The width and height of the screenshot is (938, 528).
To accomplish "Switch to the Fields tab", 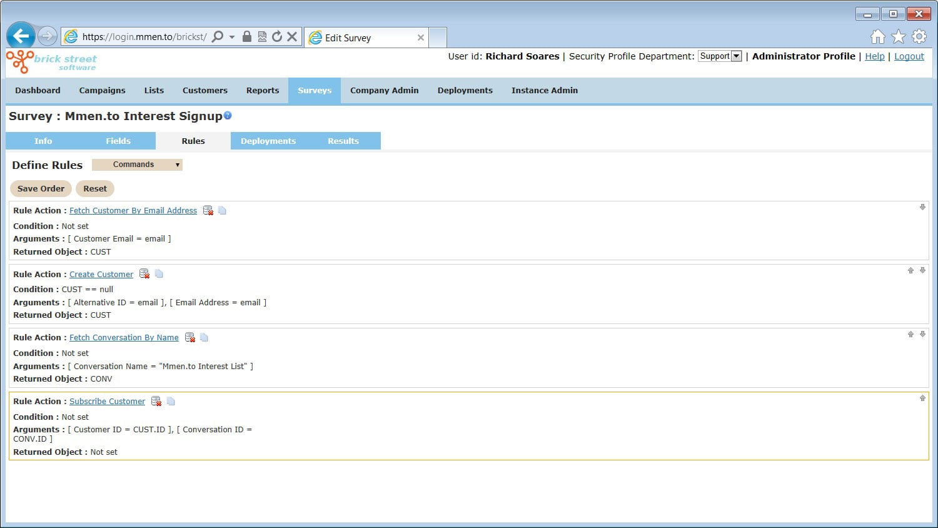I will (118, 141).
